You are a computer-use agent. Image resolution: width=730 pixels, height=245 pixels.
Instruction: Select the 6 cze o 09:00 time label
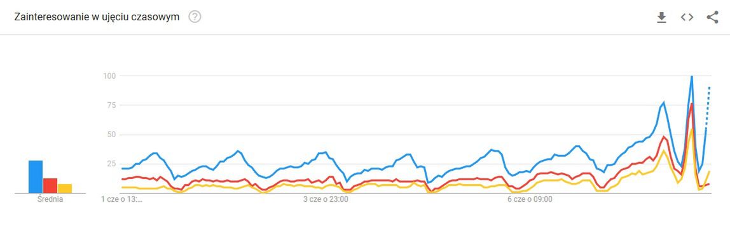click(x=530, y=200)
